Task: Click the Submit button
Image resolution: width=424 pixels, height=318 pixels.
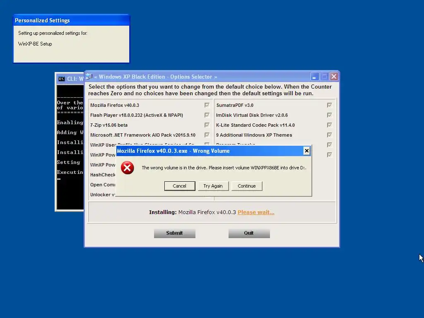Action: pyautogui.click(x=174, y=233)
